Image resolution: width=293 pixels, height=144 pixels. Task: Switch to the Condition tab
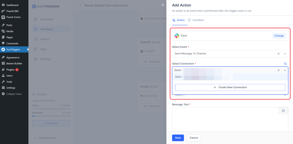click(x=196, y=20)
